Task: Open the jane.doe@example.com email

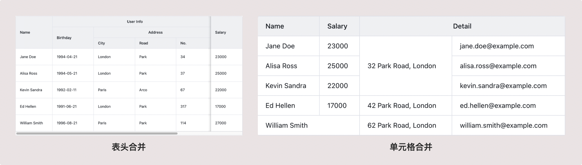Action: pos(497,46)
